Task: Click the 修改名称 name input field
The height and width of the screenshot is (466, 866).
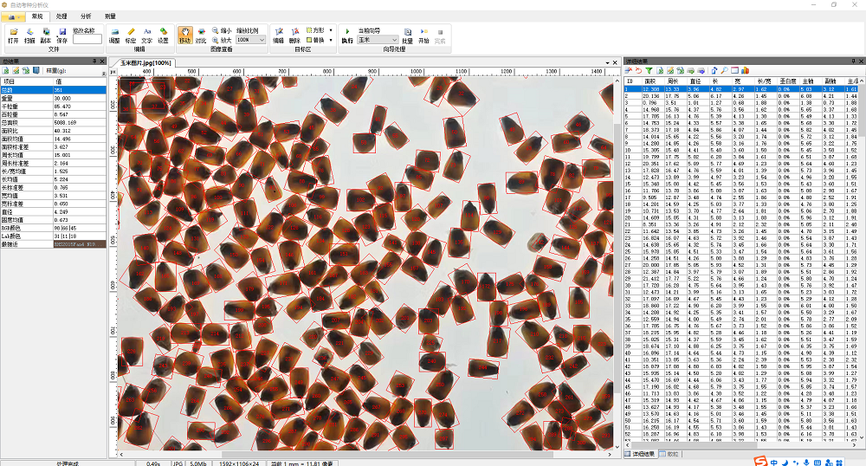Action: (x=87, y=40)
